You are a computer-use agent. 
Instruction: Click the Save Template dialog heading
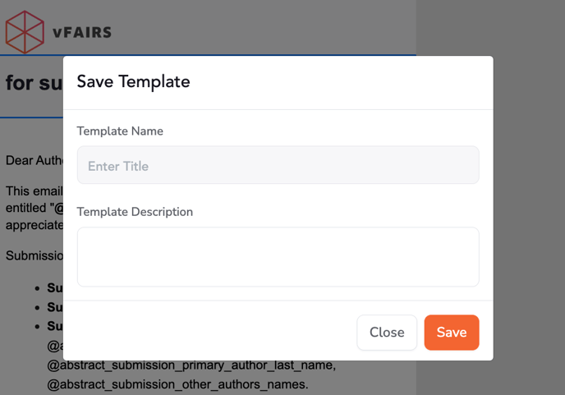pos(133,81)
